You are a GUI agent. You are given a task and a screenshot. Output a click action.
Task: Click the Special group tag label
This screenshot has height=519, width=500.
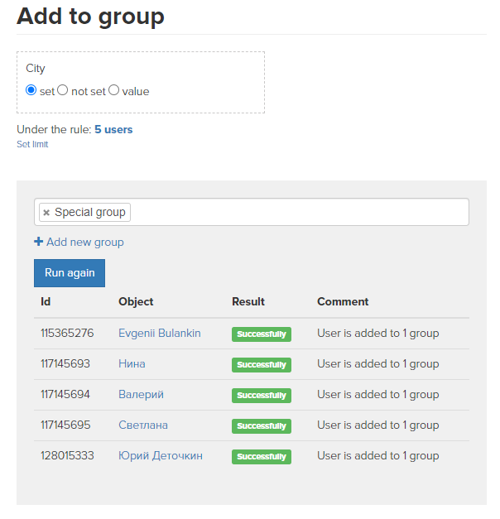click(x=90, y=212)
